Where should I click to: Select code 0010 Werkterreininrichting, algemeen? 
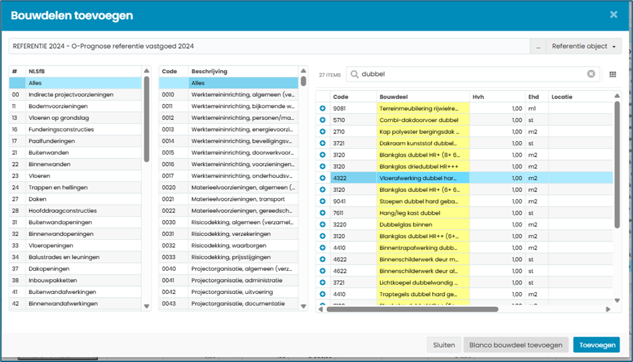229,95
